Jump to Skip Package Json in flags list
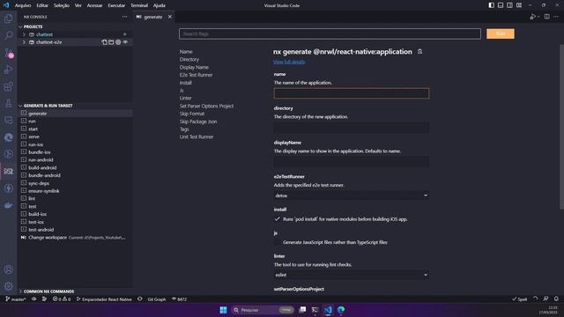564x317 pixels. click(198, 122)
